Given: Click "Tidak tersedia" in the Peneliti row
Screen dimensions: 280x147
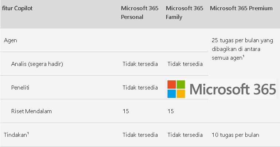Looking at the screenshot, I should [140, 87].
